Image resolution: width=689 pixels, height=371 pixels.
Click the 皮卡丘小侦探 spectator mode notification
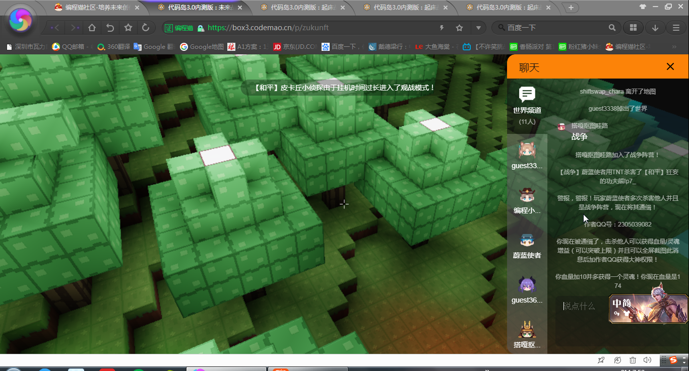(344, 88)
